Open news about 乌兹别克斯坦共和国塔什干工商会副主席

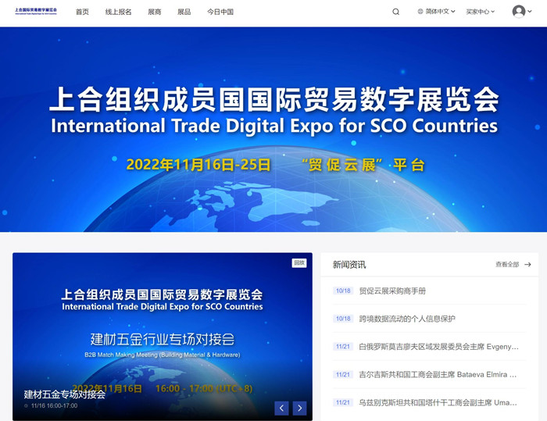point(438,402)
